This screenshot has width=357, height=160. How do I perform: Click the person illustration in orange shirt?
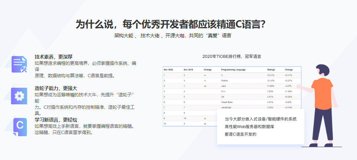pyautogui.click(x=321, y=105)
